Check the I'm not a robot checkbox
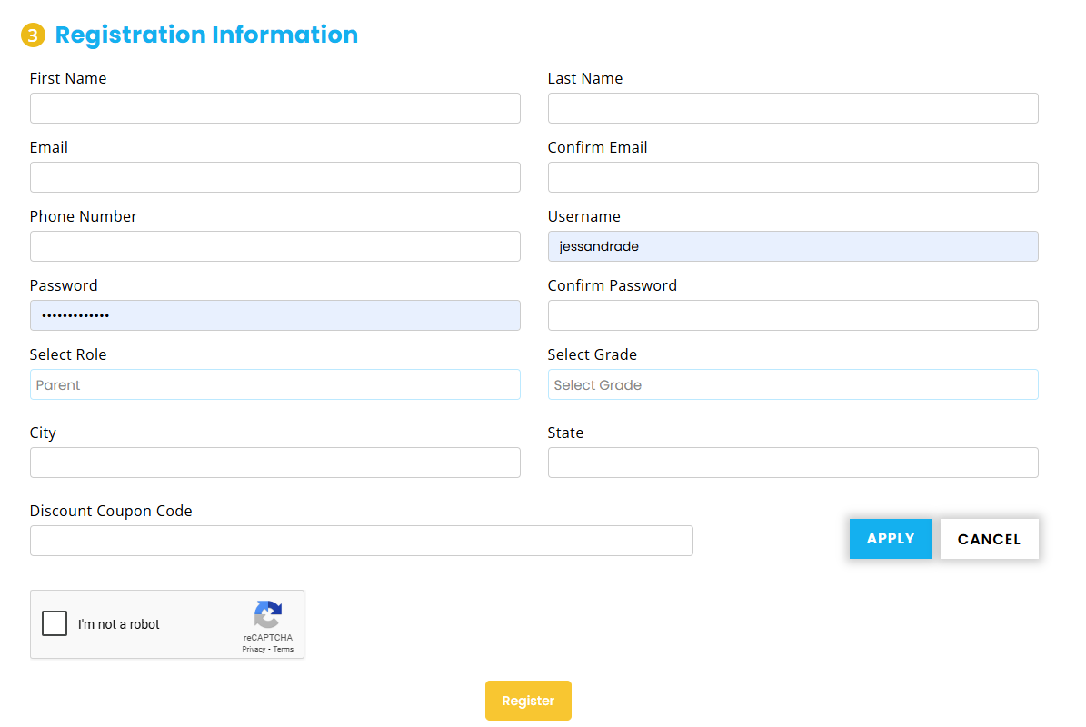This screenshot has height=727, width=1086. [55, 624]
